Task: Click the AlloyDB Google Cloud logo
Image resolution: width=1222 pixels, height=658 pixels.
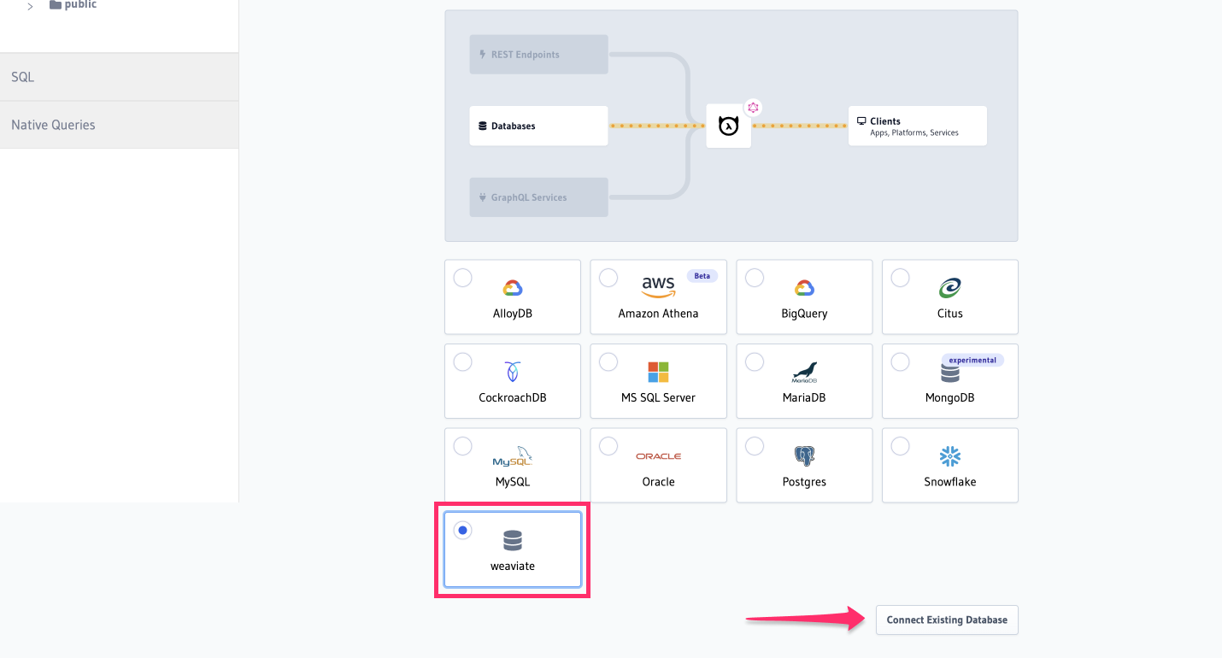Action: (512, 287)
